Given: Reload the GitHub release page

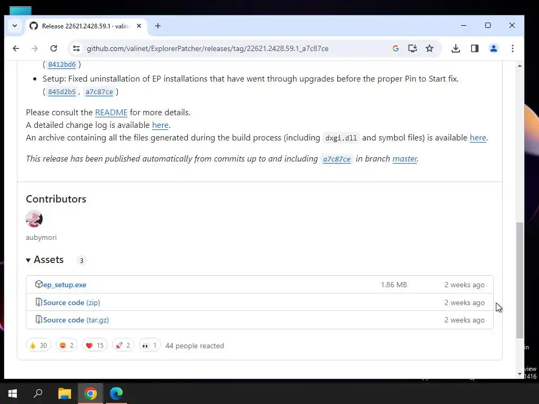Looking at the screenshot, I should pos(54,48).
